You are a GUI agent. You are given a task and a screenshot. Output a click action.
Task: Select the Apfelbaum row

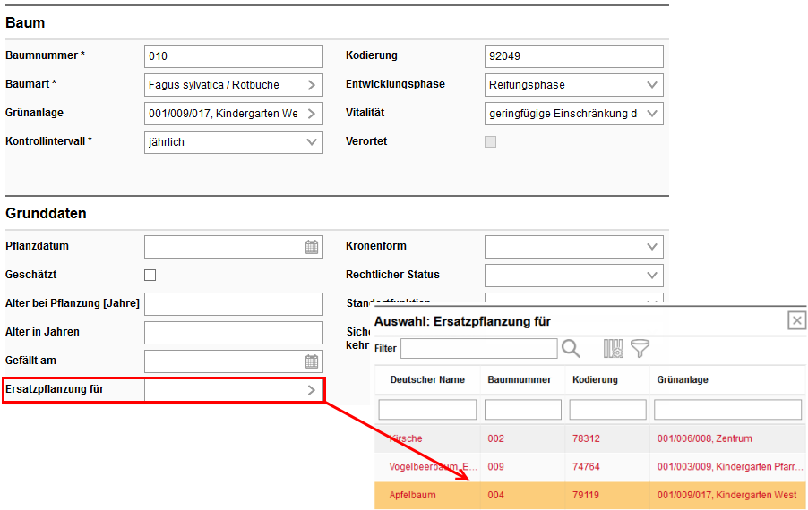590,495
